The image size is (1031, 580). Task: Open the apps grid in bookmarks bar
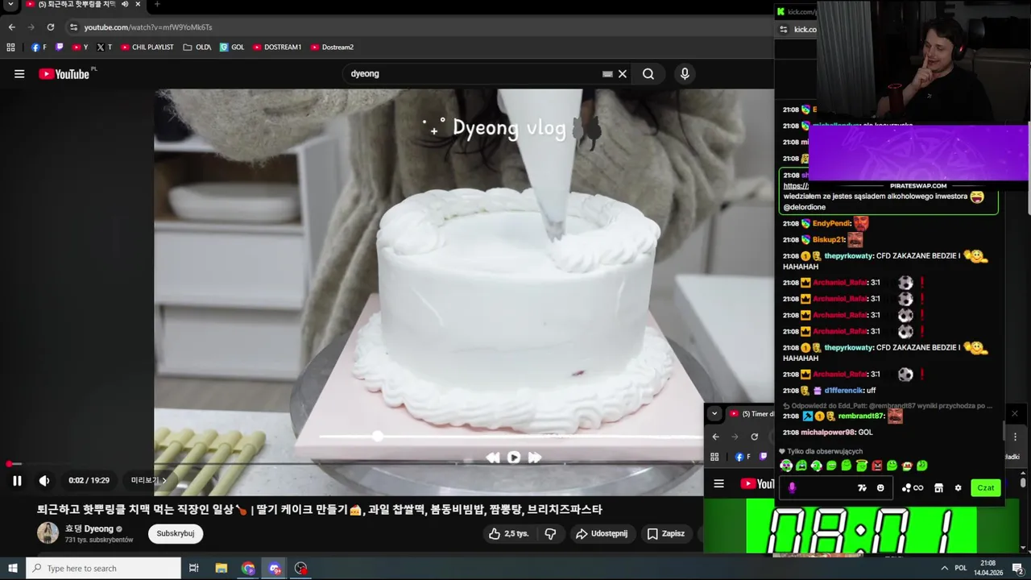point(11,48)
